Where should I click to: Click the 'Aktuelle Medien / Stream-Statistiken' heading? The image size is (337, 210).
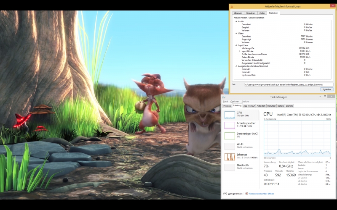[249, 18]
